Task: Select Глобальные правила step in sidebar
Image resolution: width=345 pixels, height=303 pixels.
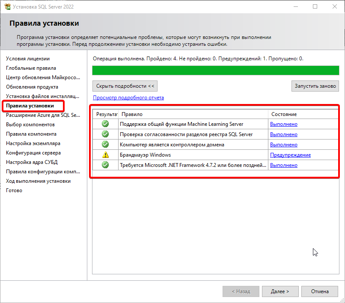Action: (x=31, y=68)
